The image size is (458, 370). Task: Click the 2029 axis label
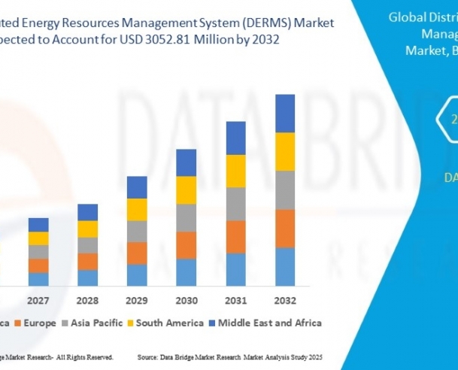coord(137,301)
